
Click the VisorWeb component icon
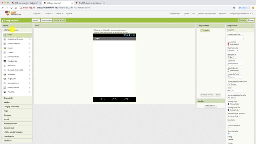point(5,92)
